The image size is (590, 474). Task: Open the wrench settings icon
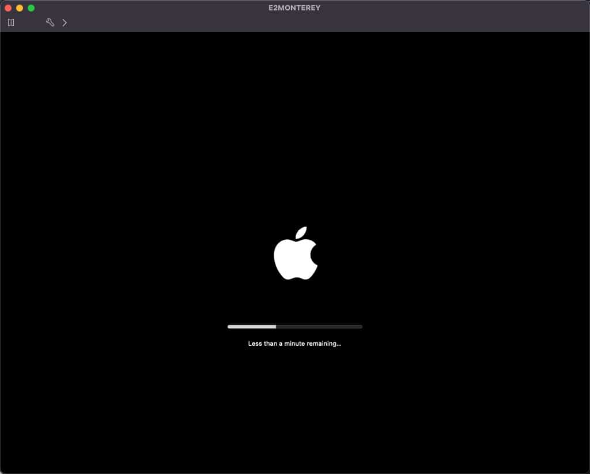pos(50,22)
